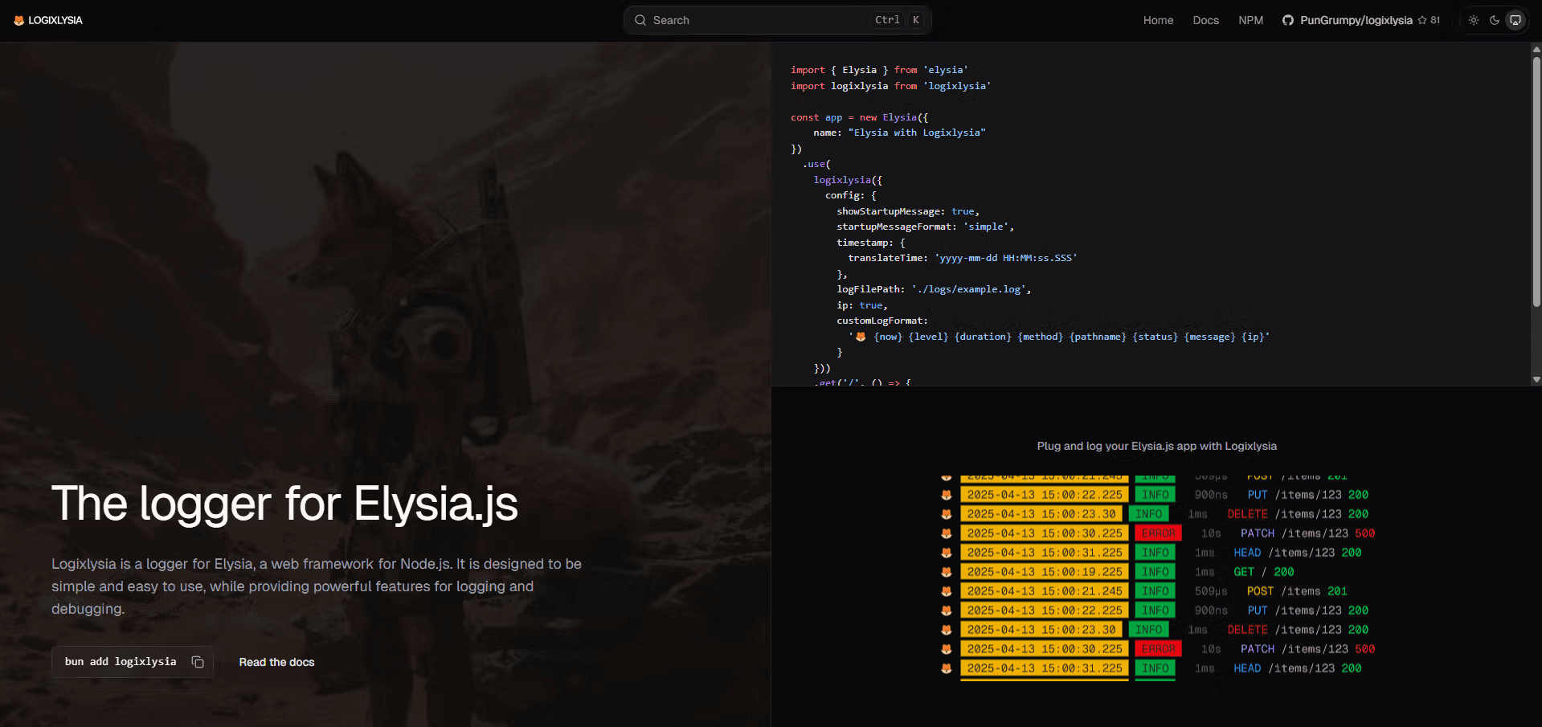1542x727 pixels.
Task: Click the GitHub octocat icon in the navbar
Action: point(1286,19)
